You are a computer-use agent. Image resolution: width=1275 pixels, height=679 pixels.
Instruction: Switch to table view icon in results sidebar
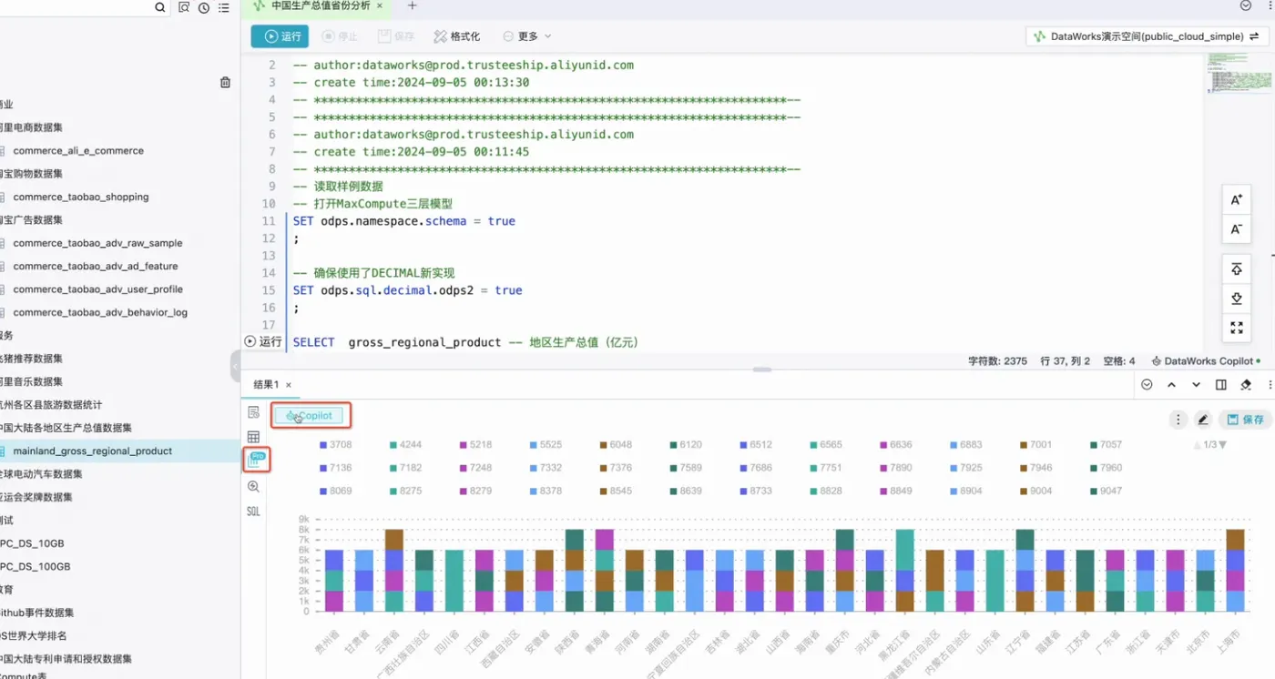point(253,438)
